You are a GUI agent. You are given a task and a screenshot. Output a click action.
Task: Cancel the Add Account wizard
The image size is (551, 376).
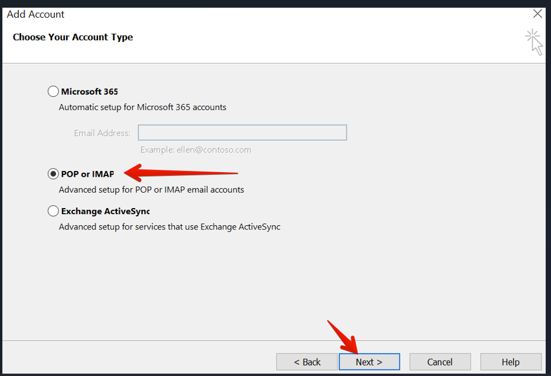pyautogui.click(x=440, y=362)
